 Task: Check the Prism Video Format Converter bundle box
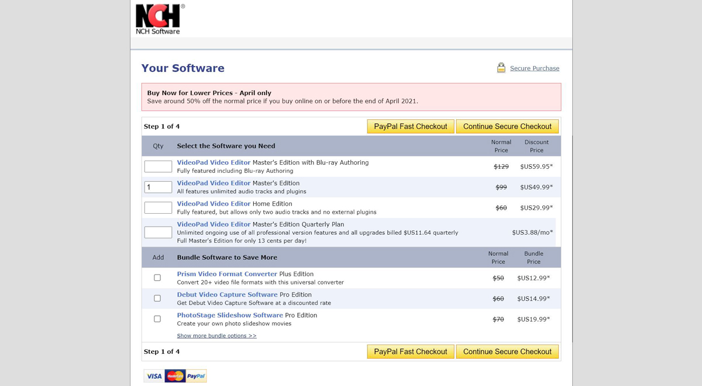point(157,277)
